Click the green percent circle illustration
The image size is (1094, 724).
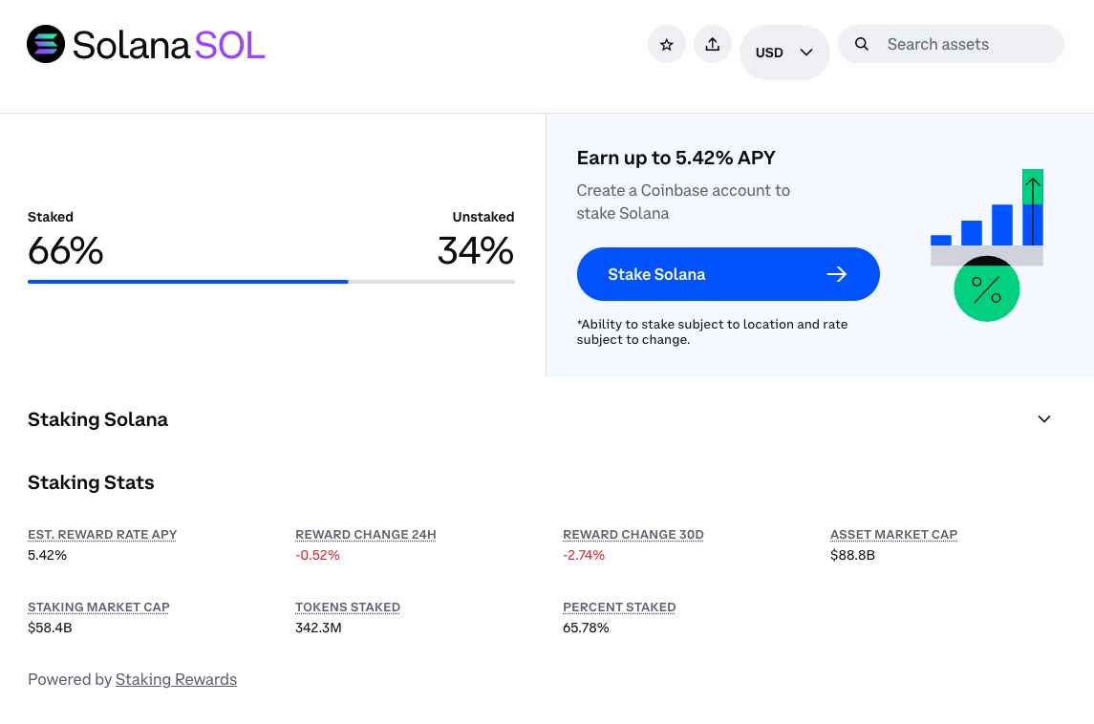[x=987, y=288]
